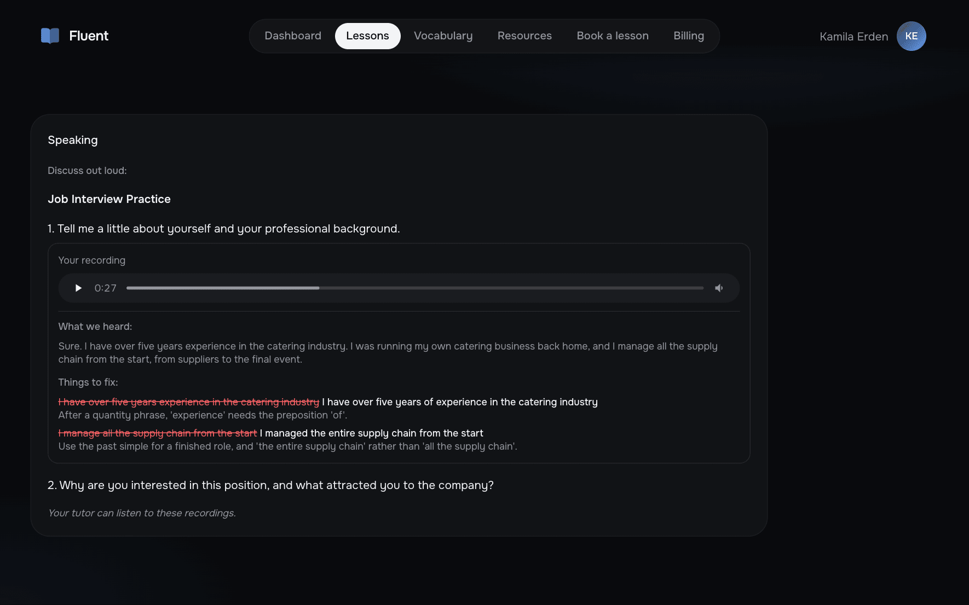Image resolution: width=969 pixels, height=605 pixels.
Task: Click the Job Interview Practice heading
Action: pyautogui.click(x=109, y=199)
